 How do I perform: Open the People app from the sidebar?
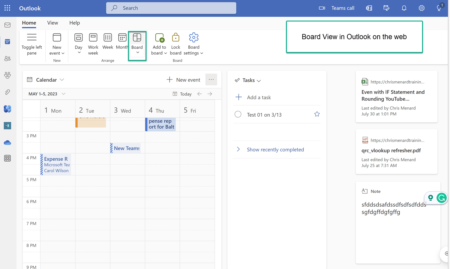point(7,58)
